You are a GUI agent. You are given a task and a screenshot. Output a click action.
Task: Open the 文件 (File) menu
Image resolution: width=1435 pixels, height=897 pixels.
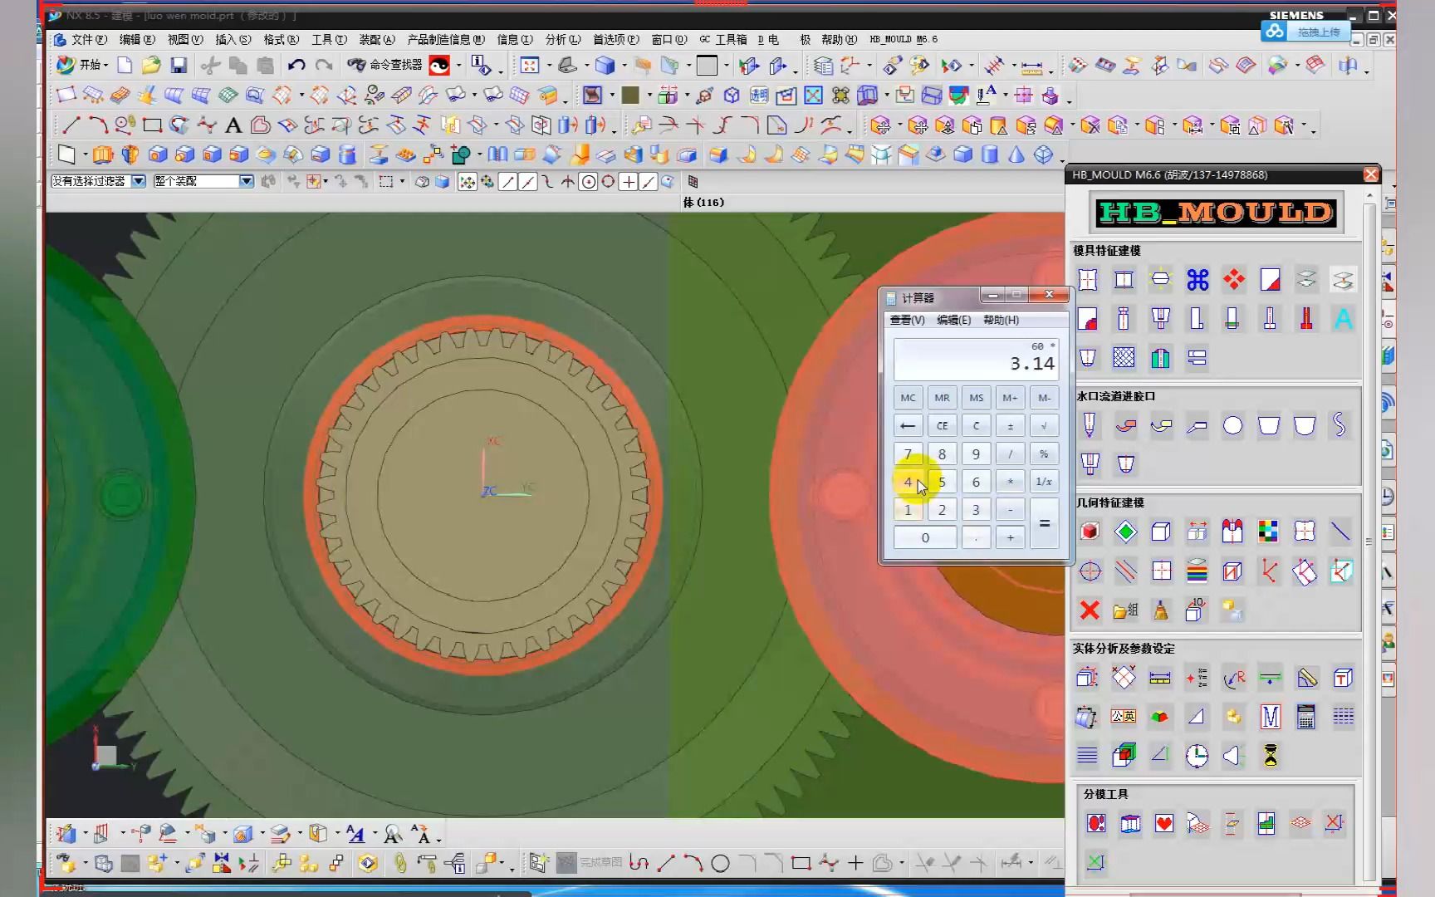[x=88, y=39]
